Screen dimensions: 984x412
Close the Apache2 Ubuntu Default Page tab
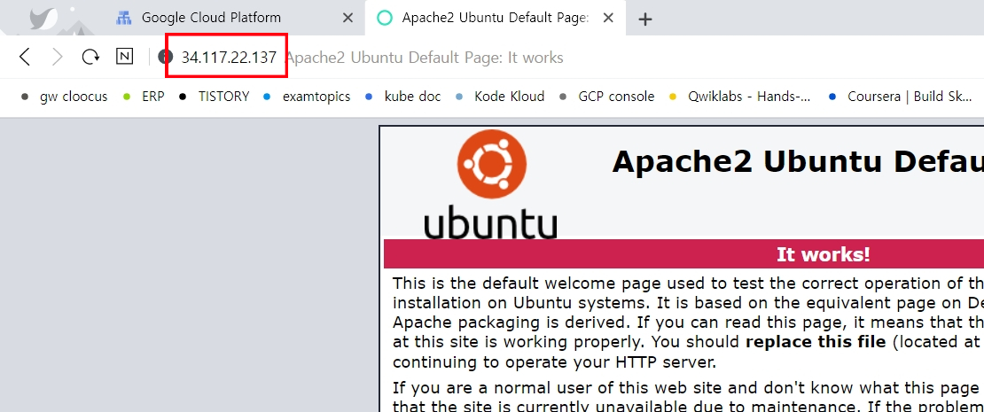click(608, 19)
